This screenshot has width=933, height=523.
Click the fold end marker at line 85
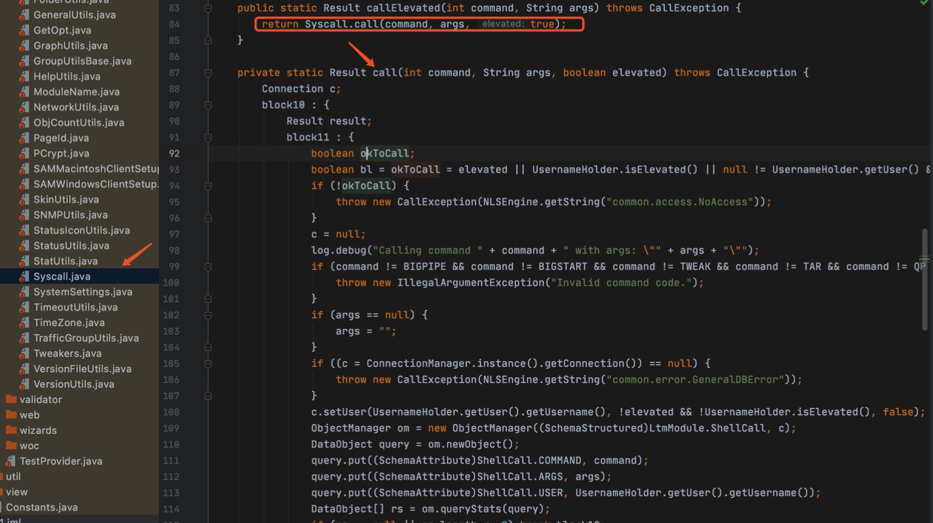point(208,41)
